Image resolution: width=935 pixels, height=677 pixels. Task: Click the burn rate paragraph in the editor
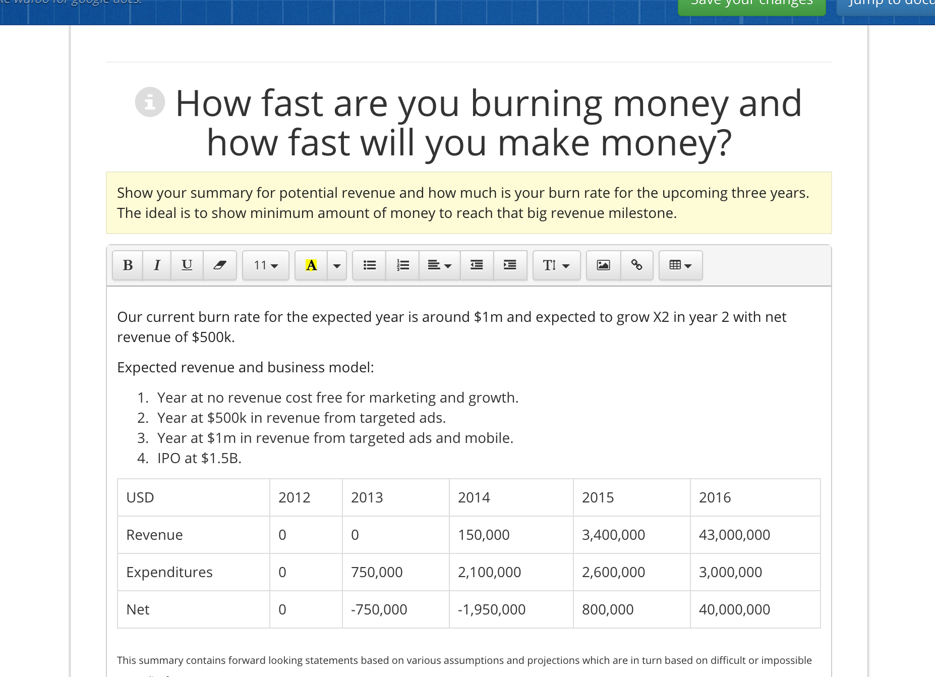(x=451, y=327)
